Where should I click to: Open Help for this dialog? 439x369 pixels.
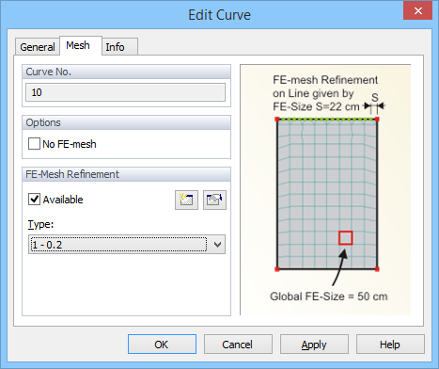(390, 345)
